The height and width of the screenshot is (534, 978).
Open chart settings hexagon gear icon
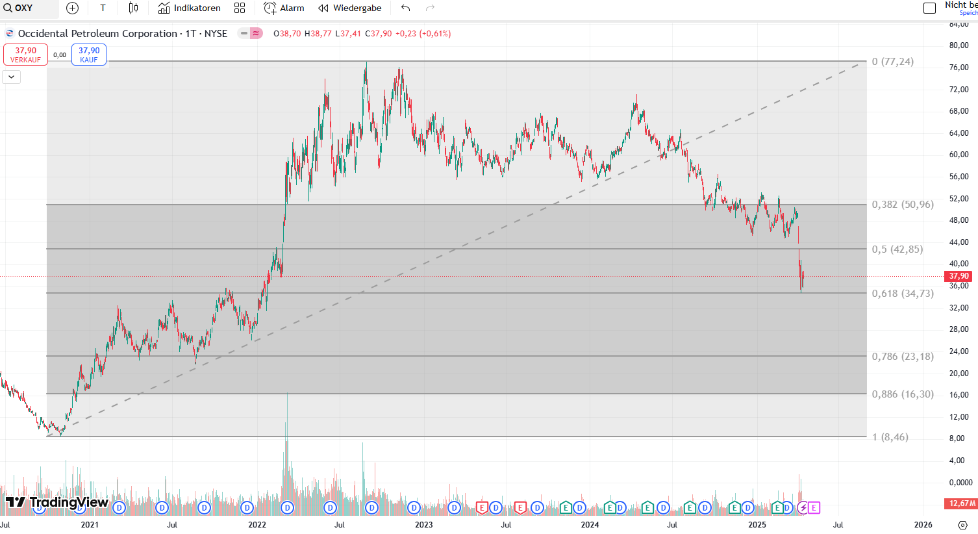(x=963, y=525)
